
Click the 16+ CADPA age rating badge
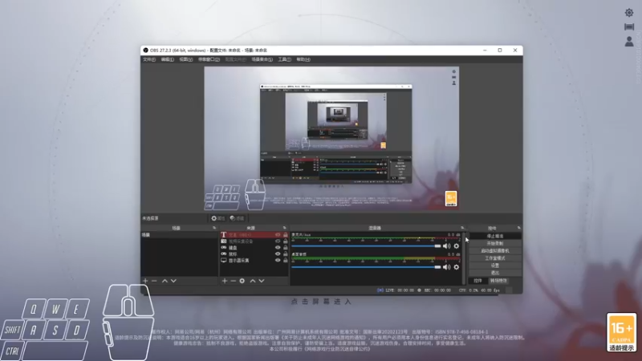pos(621,332)
